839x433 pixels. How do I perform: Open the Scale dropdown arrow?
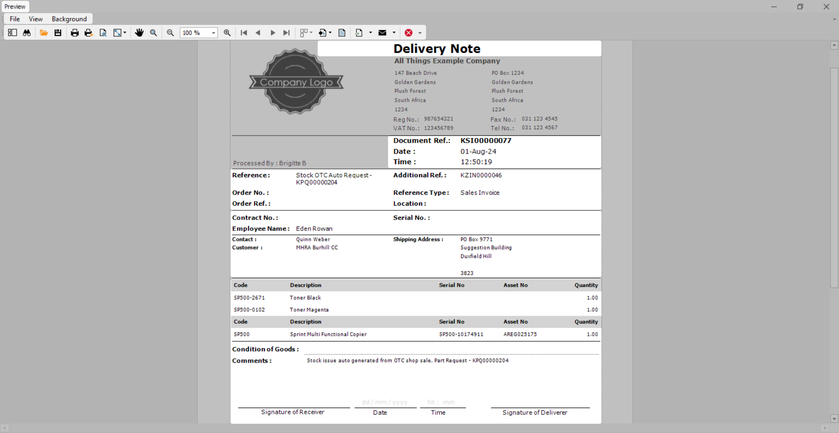tap(125, 33)
